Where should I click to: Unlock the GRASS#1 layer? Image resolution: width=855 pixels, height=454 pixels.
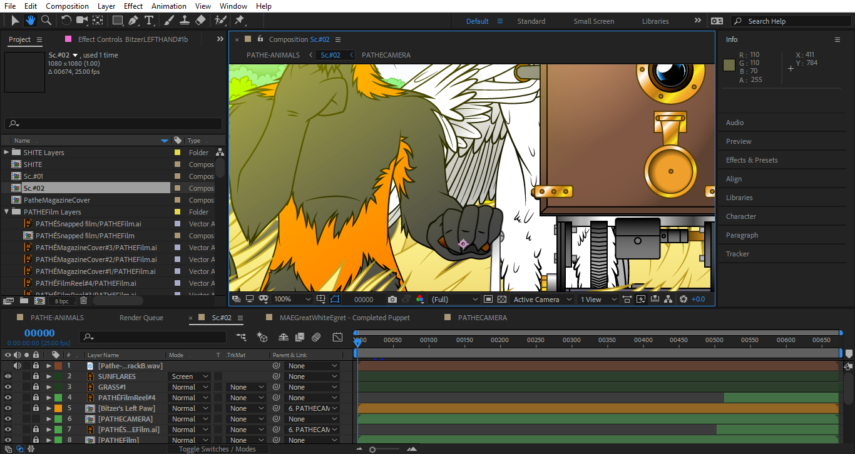pos(36,387)
